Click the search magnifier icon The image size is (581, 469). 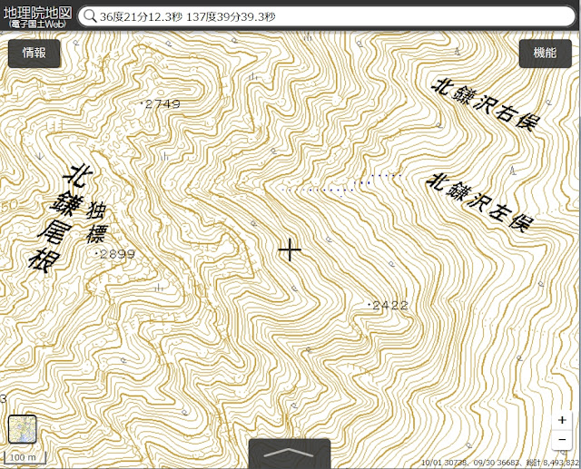(x=89, y=16)
